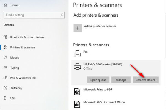
Task: Click the AutoPlay sidebar icon
Action: tap(5, 88)
